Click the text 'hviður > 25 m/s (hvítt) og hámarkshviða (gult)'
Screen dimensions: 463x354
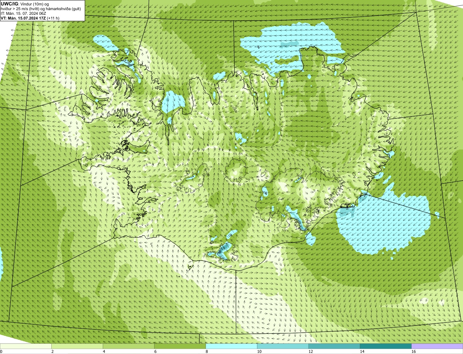point(41,8)
